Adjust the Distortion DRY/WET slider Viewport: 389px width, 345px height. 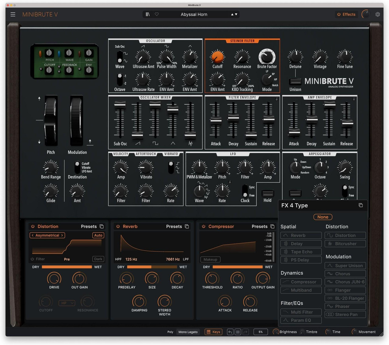pyautogui.click(x=67, y=267)
